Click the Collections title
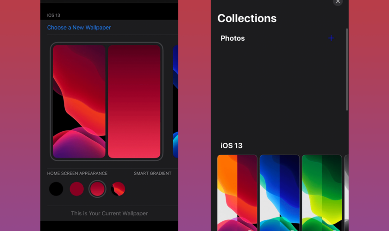The image size is (389, 231). tap(247, 18)
